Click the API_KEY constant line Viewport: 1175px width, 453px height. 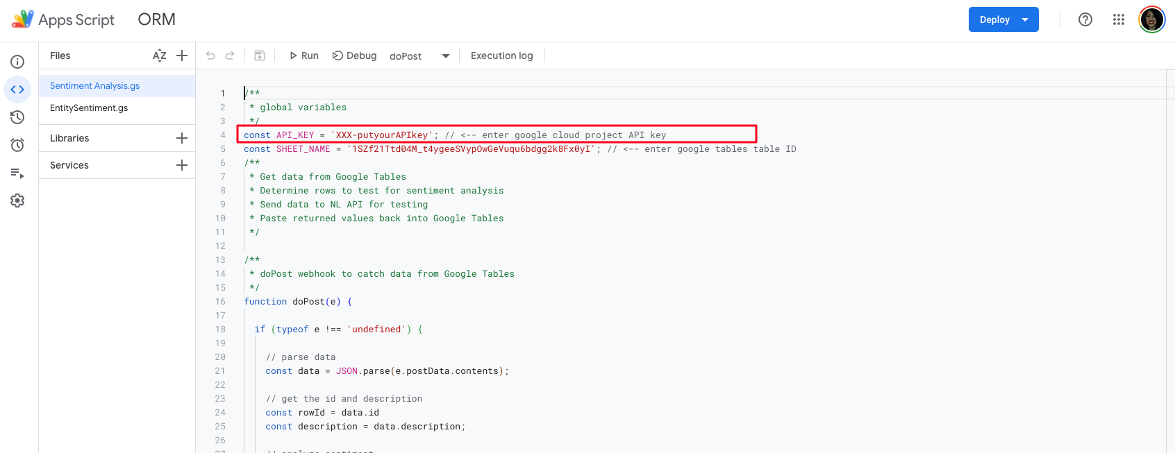point(455,135)
